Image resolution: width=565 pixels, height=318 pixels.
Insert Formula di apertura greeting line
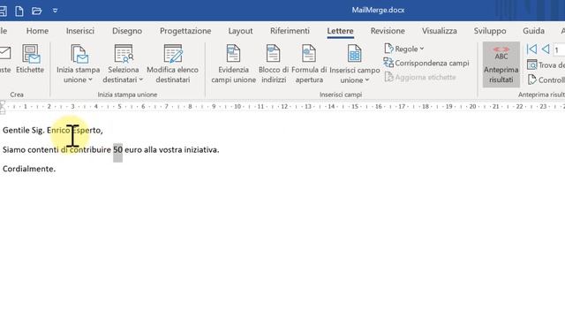[309, 64]
